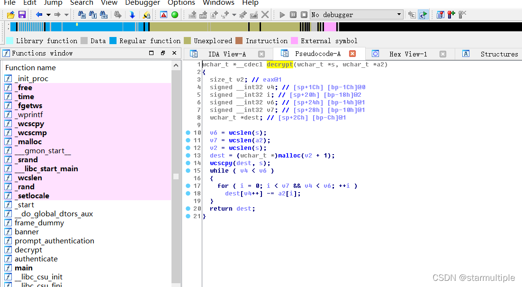Click the highlighted 'decrypt' identifier in pseudocode
Viewport: 522px width, 287px height.
279,65
